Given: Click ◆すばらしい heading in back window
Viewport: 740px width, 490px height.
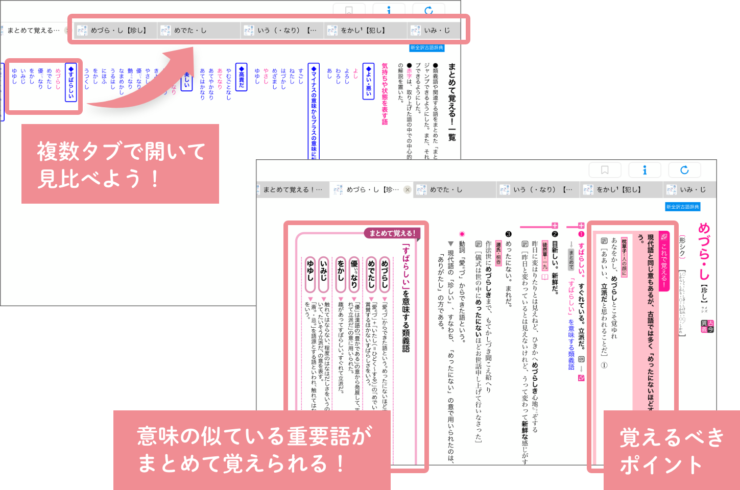Looking at the screenshot, I should (71, 82).
